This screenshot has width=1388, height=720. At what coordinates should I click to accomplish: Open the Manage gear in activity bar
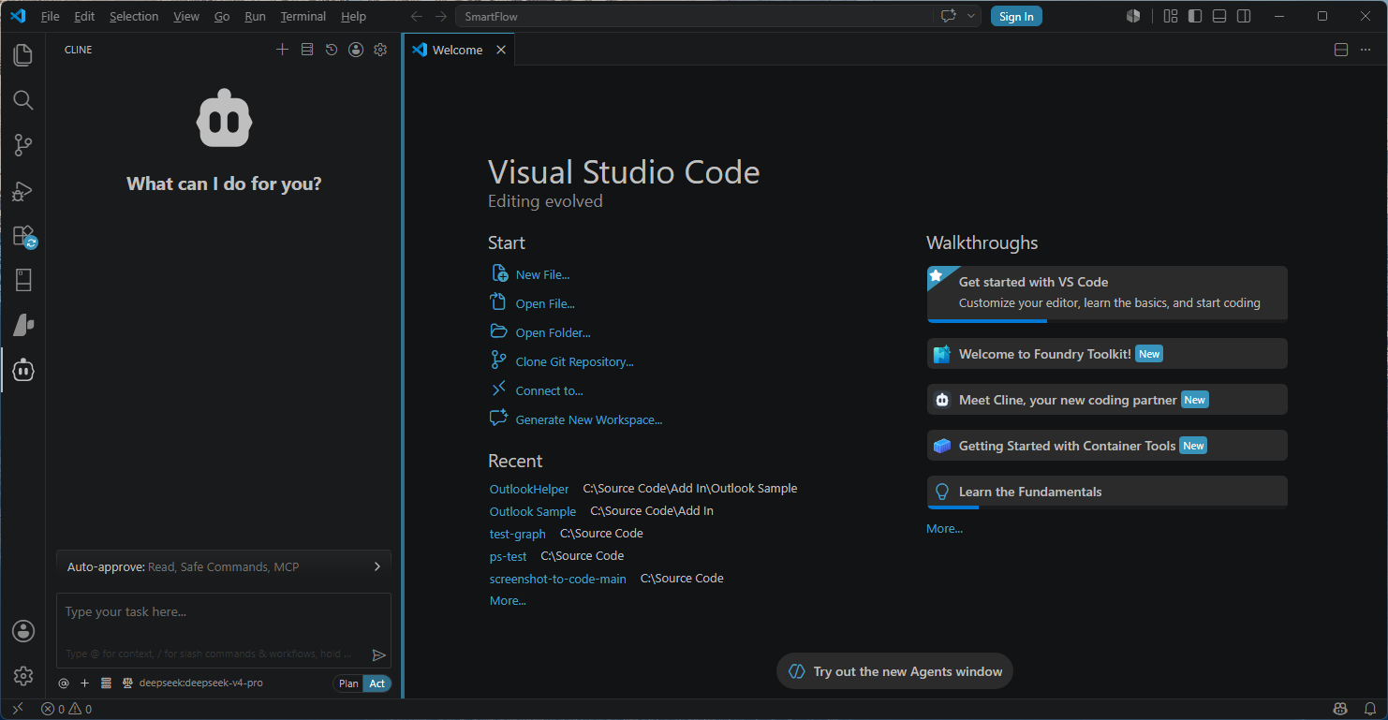[22, 676]
